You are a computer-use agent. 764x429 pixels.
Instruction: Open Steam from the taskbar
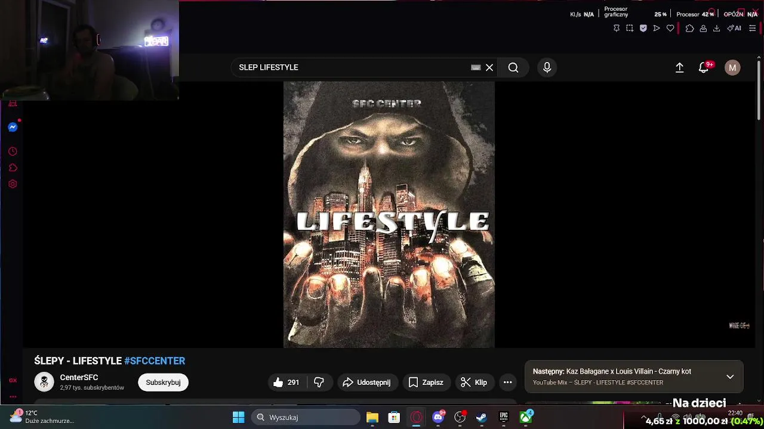[x=482, y=417]
